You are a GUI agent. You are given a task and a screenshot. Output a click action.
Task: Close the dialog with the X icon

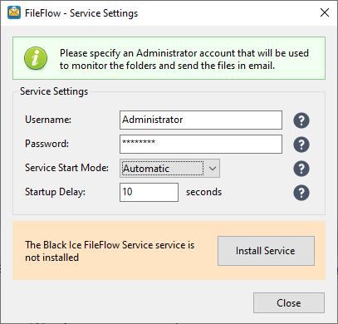(325, 12)
